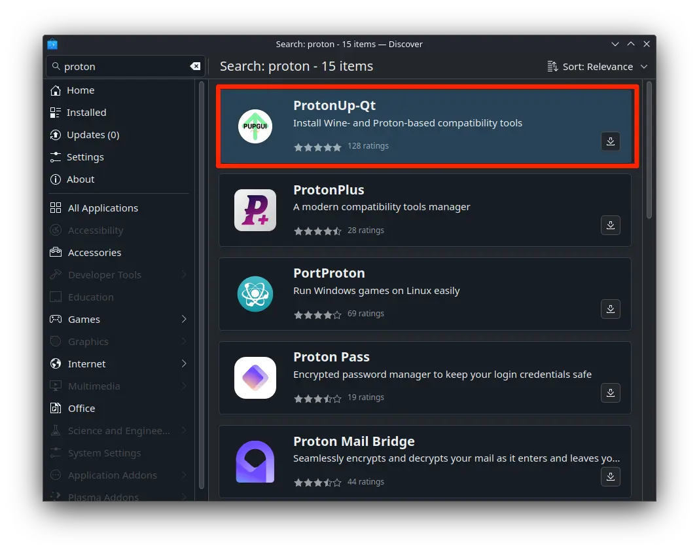This screenshot has width=699, height=552.
Task: Click the Discover app icon in title bar
Action: pos(52,44)
